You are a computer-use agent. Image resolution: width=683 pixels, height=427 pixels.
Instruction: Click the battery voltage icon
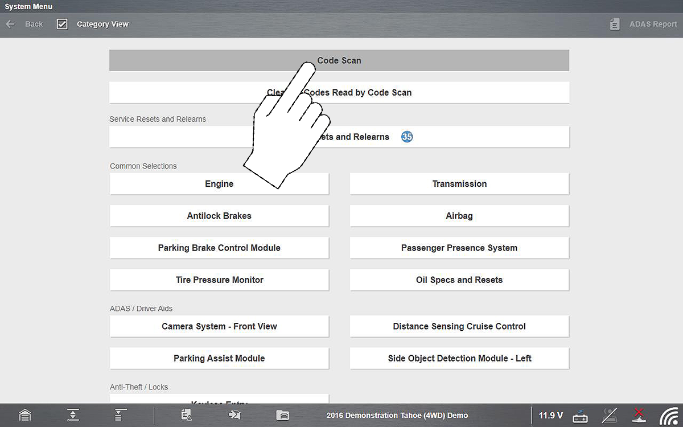(x=581, y=416)
